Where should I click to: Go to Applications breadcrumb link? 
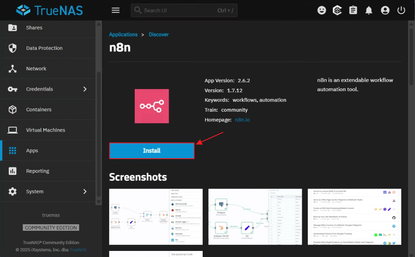click(x=123, y=34)
